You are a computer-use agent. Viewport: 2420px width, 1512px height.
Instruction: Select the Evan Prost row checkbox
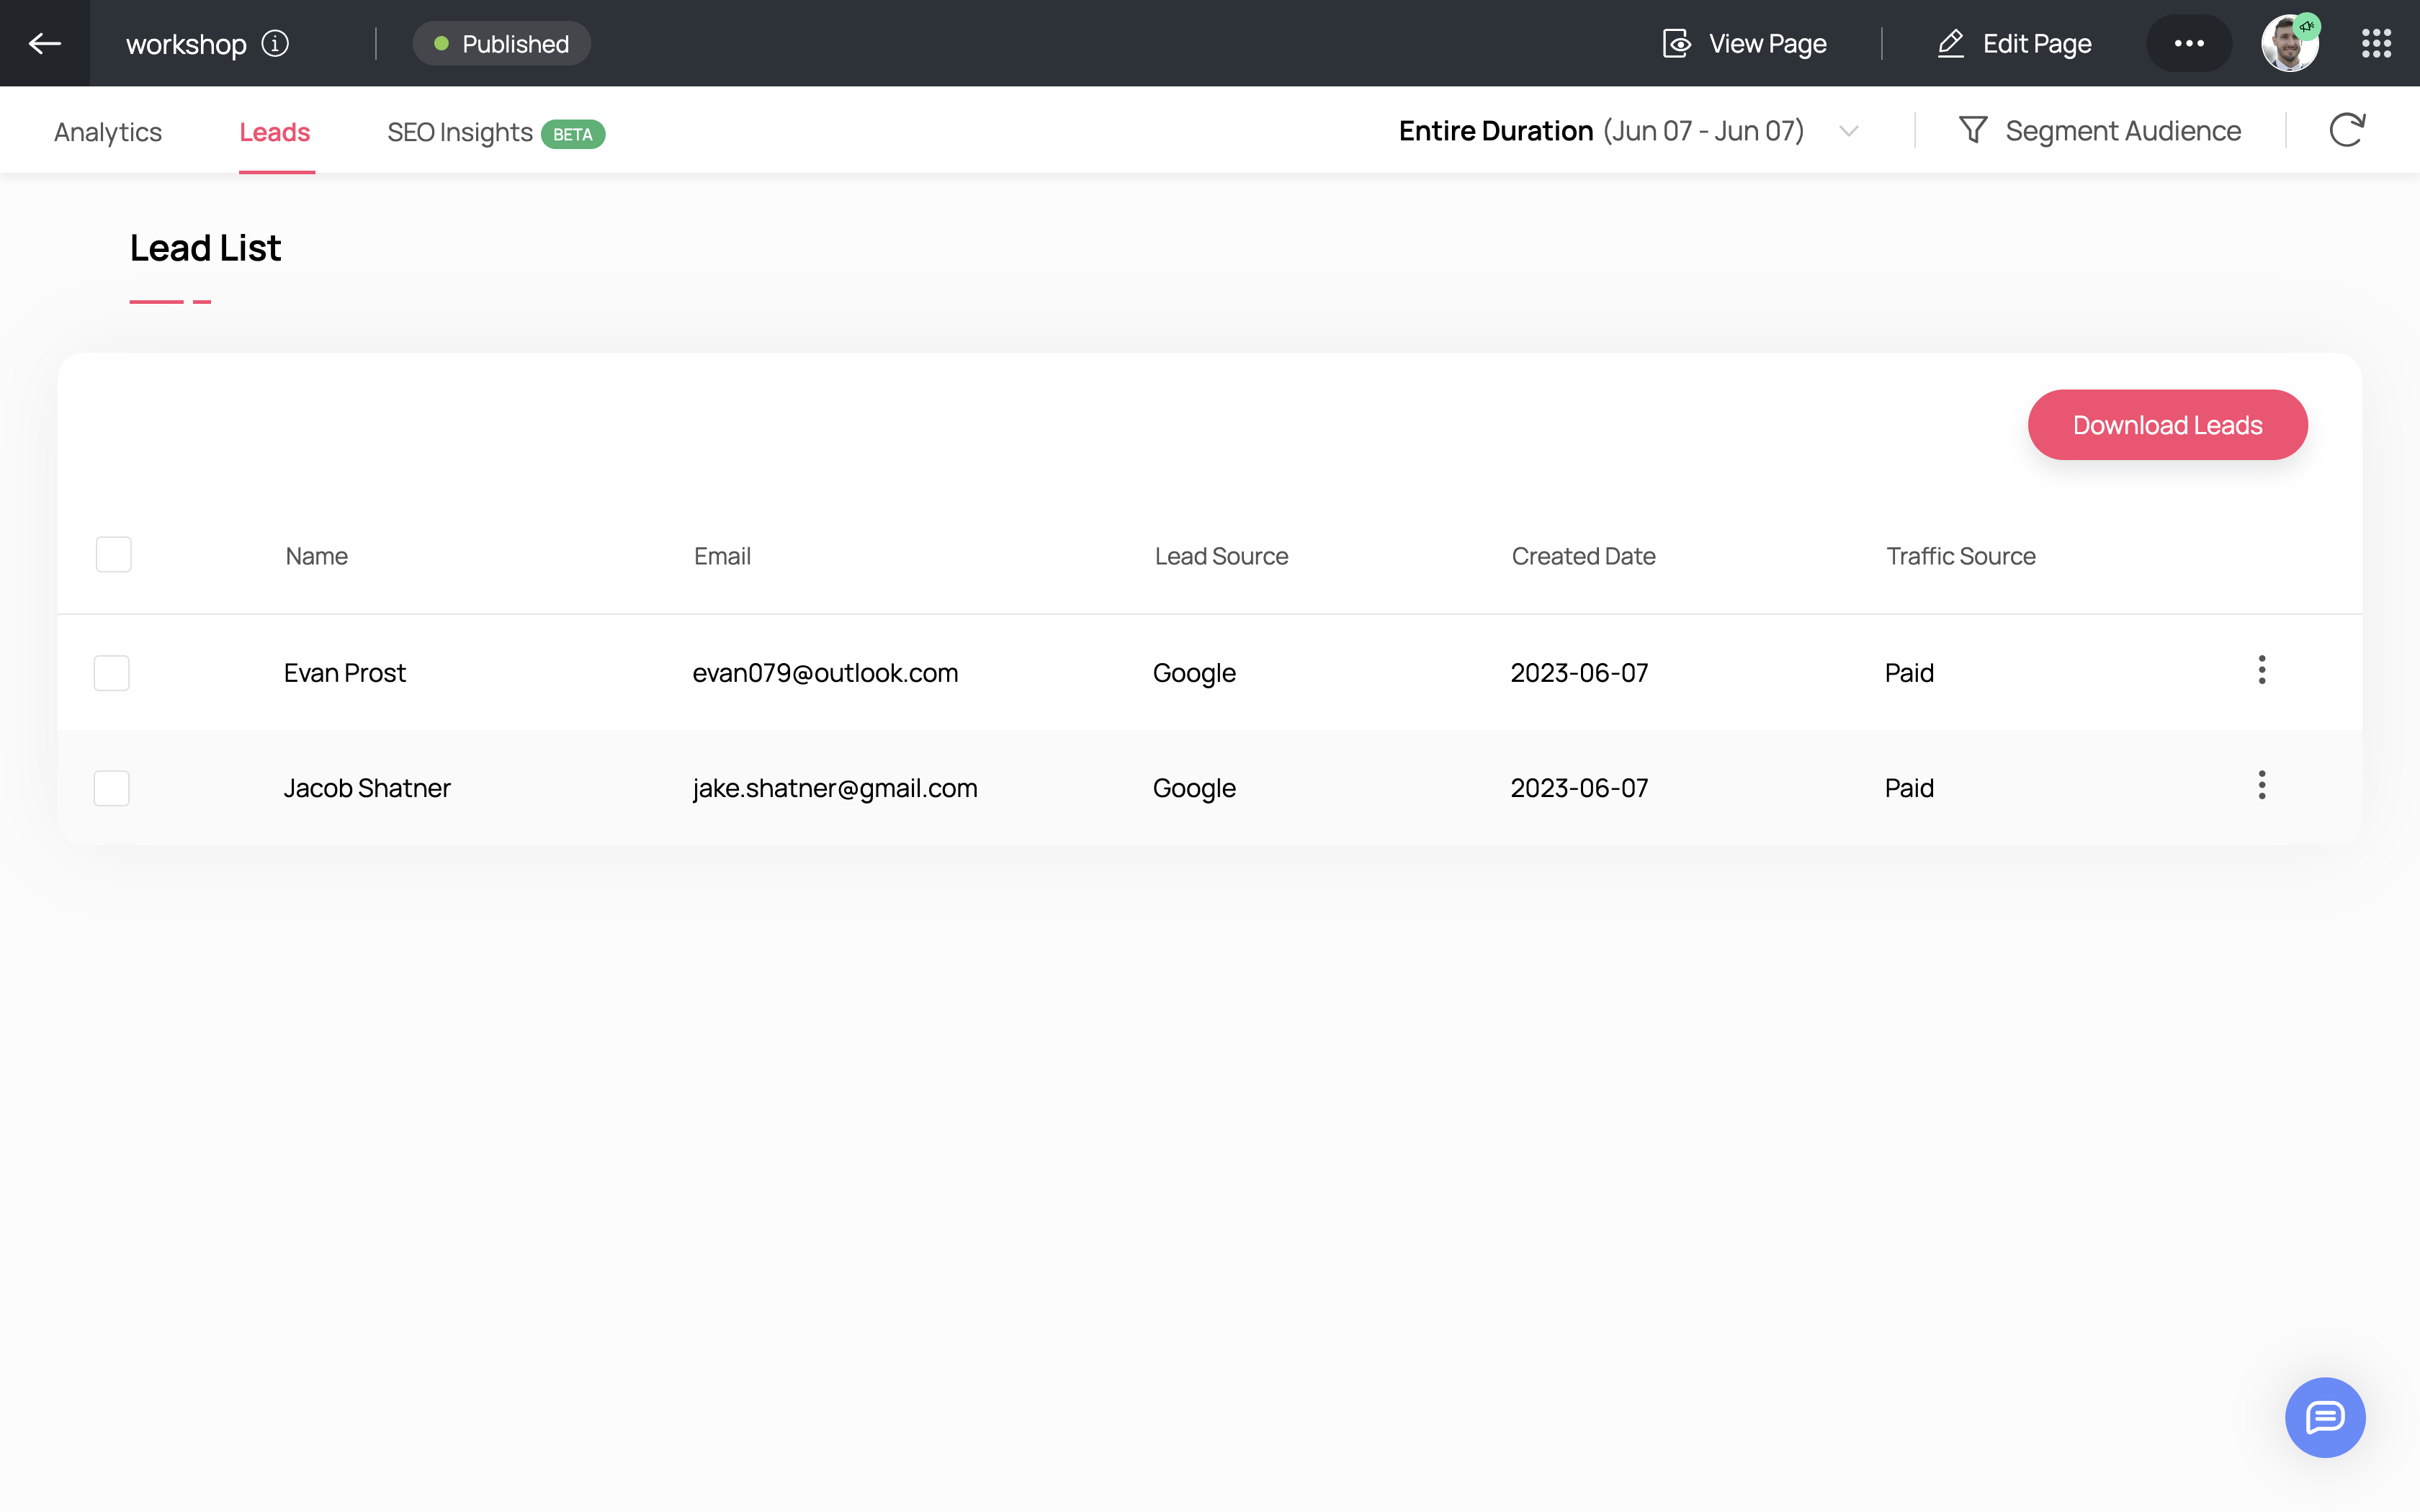coord(112,673)
